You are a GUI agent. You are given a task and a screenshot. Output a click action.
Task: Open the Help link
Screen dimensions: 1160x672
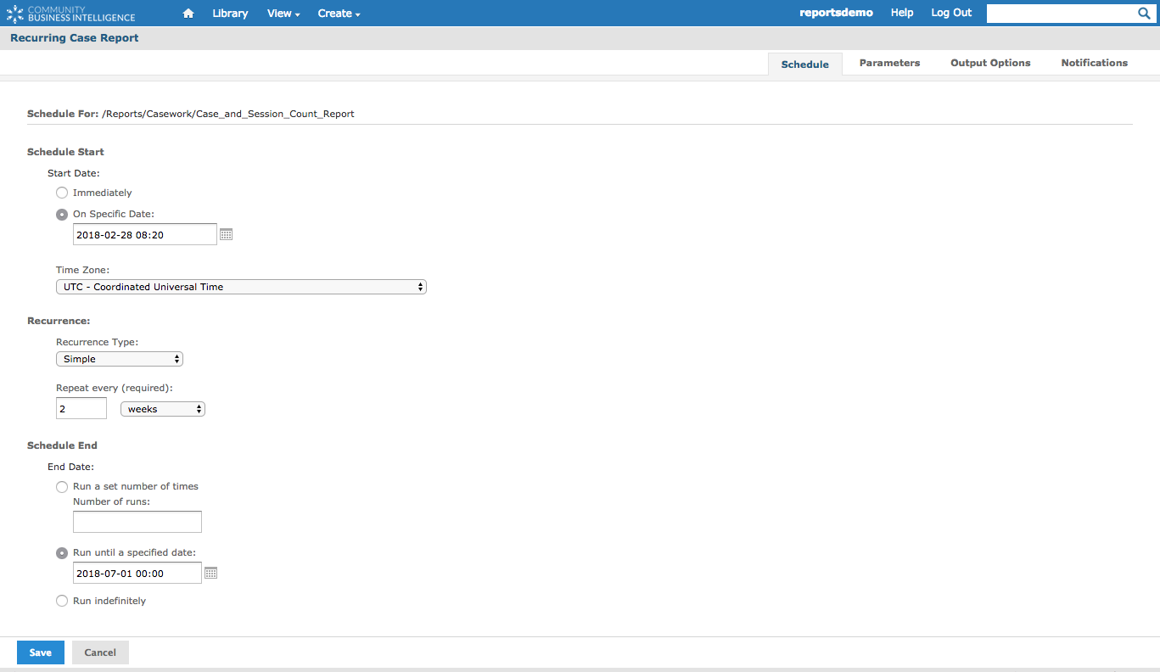point(902,13)
